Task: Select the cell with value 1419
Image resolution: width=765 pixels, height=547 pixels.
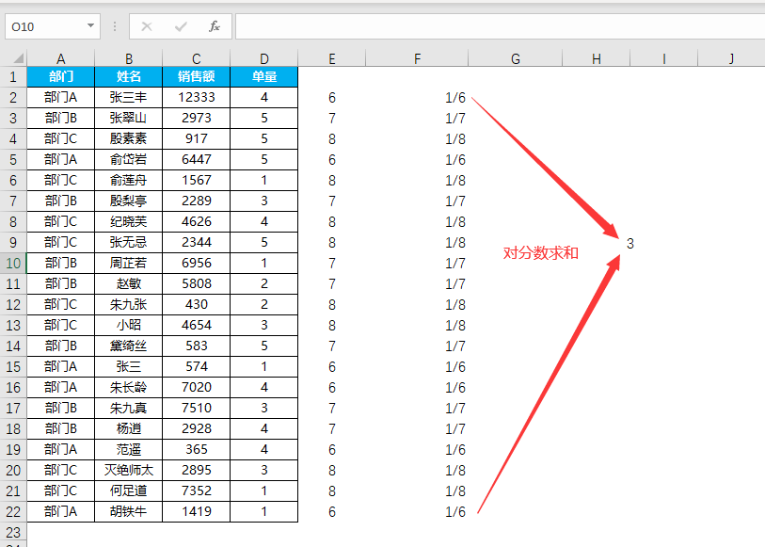Action: 196,511
